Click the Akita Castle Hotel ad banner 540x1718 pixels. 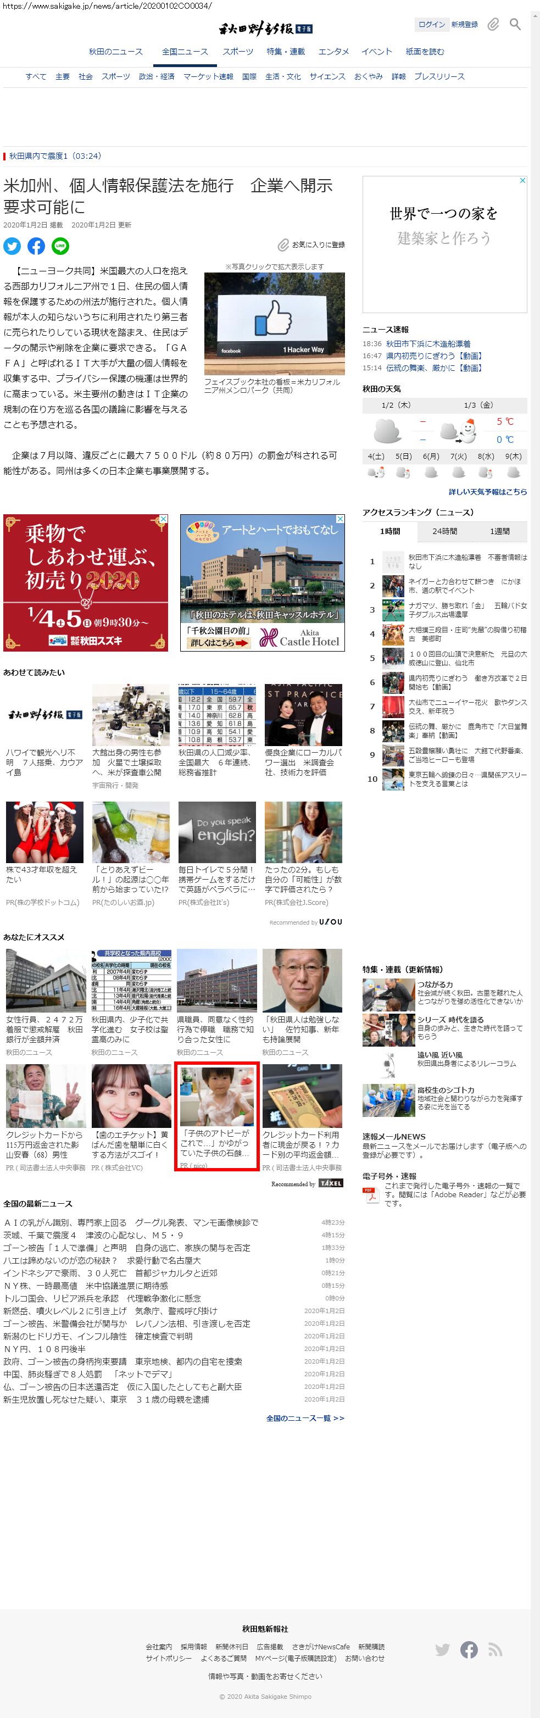(262, 582)
